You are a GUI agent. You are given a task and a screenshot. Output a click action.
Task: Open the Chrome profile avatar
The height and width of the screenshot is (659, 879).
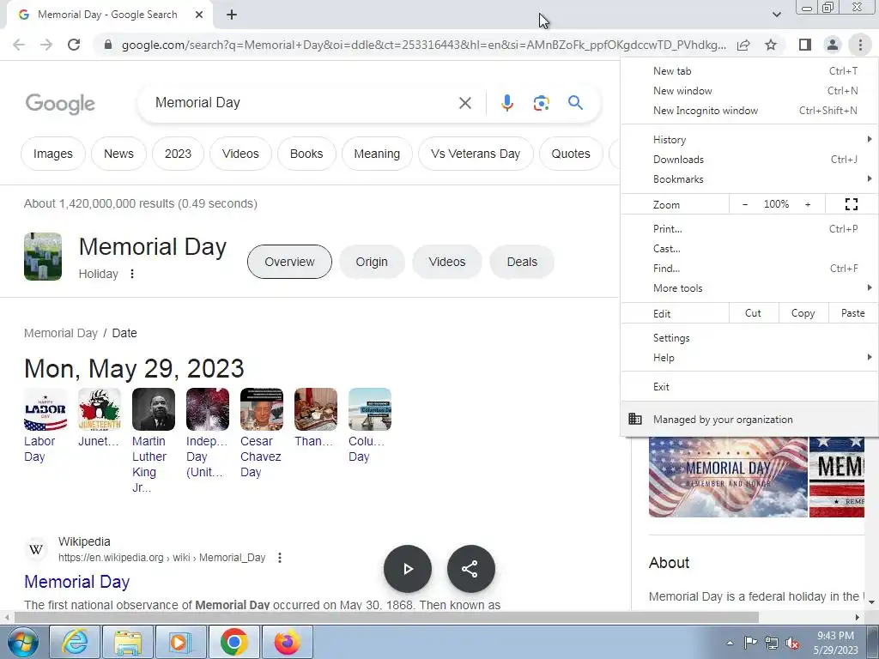[833, 45]
